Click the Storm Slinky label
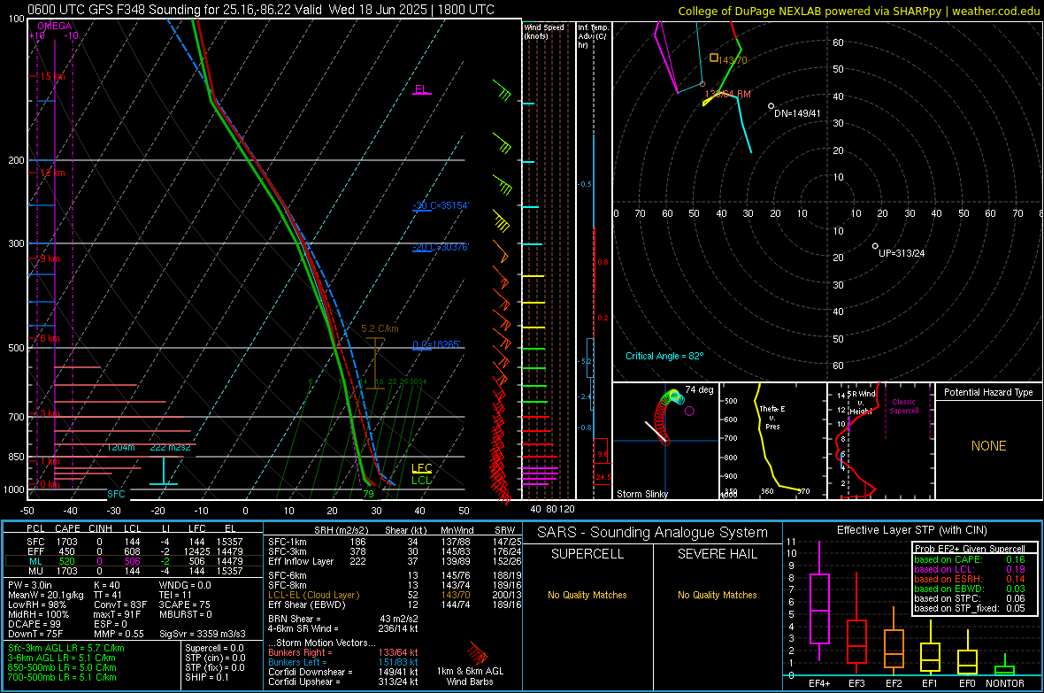This screenshot has height=693, width=1044. click(x=641, y=494)
